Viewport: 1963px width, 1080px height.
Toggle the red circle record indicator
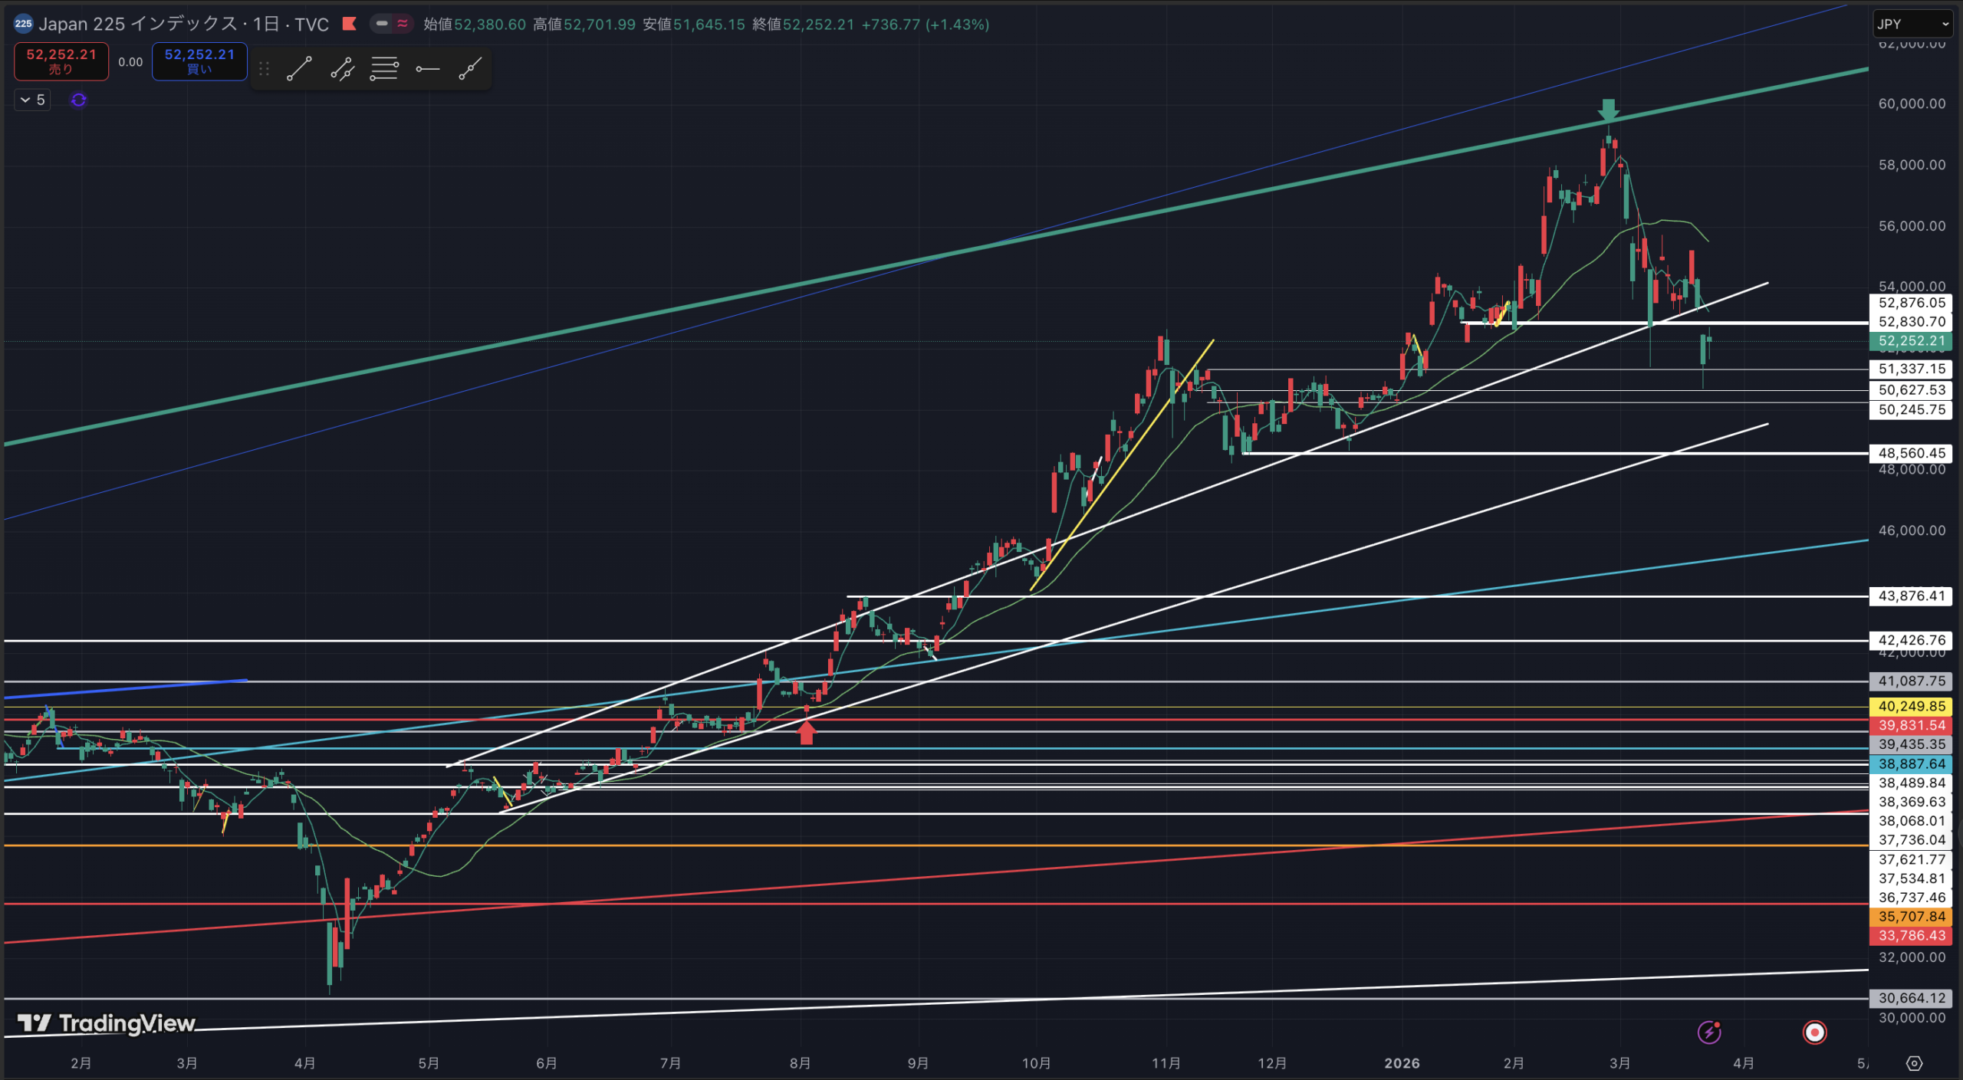pos(1814,1032)
